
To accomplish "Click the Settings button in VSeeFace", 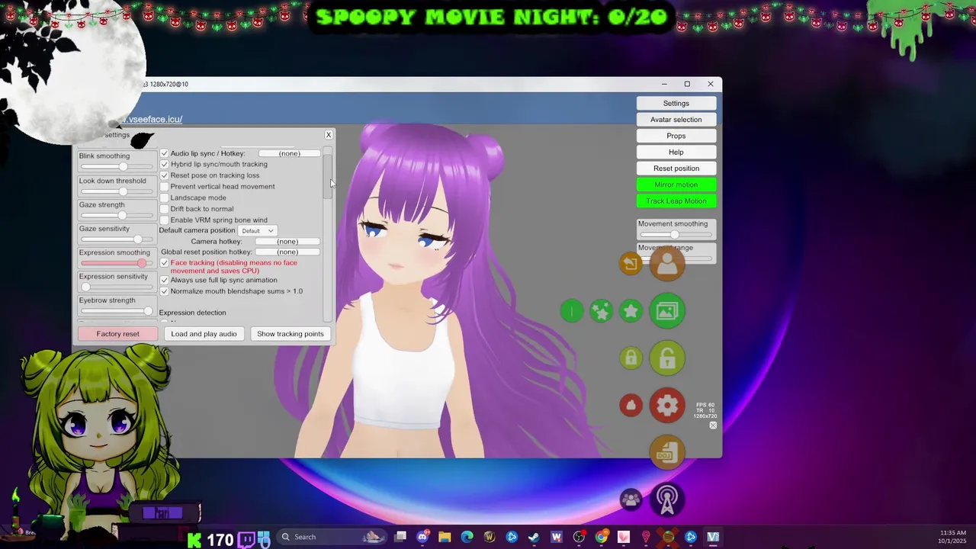I will tap(676, 103).
